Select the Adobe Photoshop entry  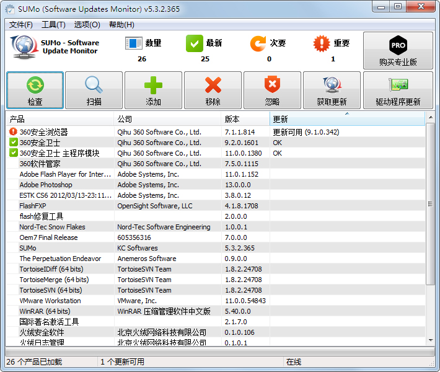[x=46, y=185]
